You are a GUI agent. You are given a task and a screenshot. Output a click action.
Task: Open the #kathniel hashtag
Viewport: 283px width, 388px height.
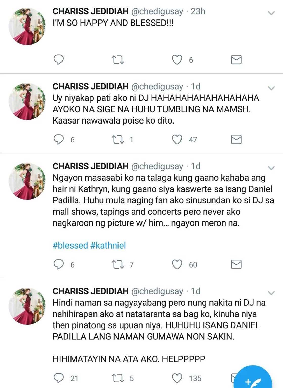coord(108,246)
